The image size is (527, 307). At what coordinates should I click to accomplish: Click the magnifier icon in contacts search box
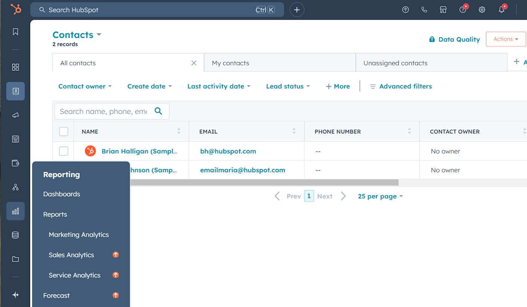point(158,111)
